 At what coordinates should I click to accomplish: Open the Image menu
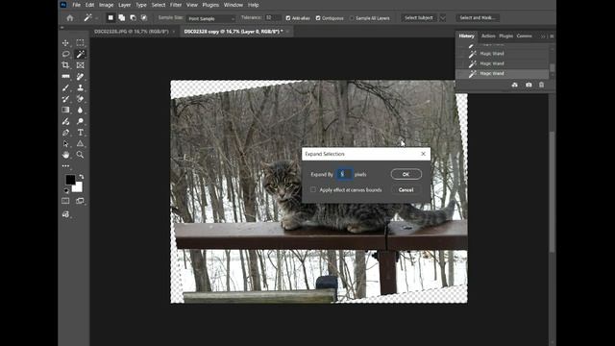(106, 5)
